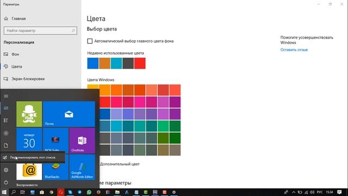Show all apps list in Start menu
The image size is (348, 196).
[x=6, y=120]
